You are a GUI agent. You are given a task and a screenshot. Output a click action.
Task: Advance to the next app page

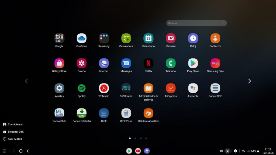[x=249, y=81]
